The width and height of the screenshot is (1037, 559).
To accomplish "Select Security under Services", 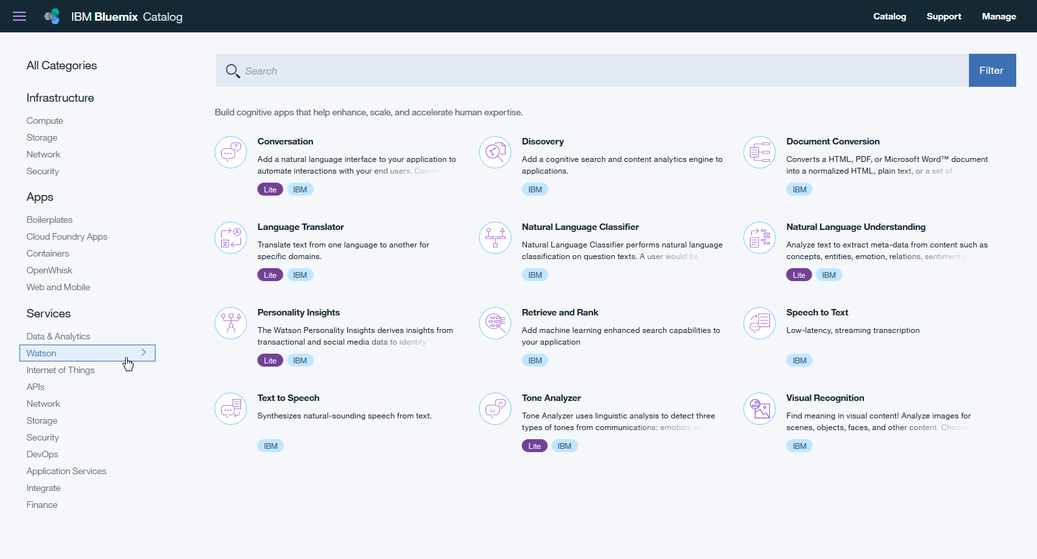I will point(43,437).
